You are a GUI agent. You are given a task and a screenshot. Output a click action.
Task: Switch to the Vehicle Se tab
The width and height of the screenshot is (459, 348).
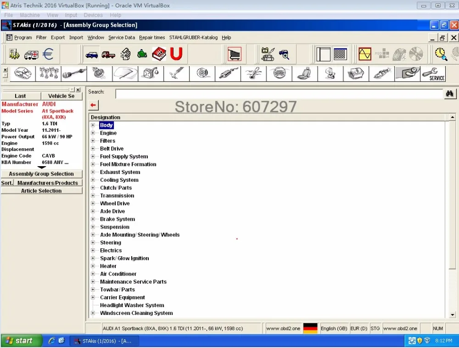pos(62,96)
